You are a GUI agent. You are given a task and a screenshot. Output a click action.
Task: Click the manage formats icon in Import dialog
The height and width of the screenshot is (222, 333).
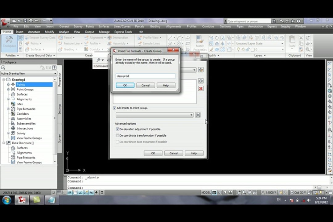tap(201, 70)
